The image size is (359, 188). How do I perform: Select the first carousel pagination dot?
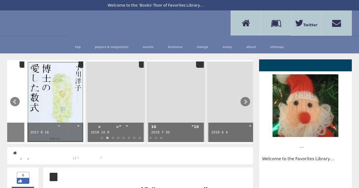pyautogui.click(x=102, y=138)
